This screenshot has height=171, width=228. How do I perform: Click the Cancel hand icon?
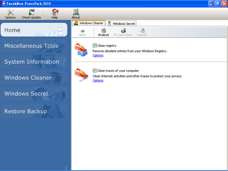pos(142,31)
